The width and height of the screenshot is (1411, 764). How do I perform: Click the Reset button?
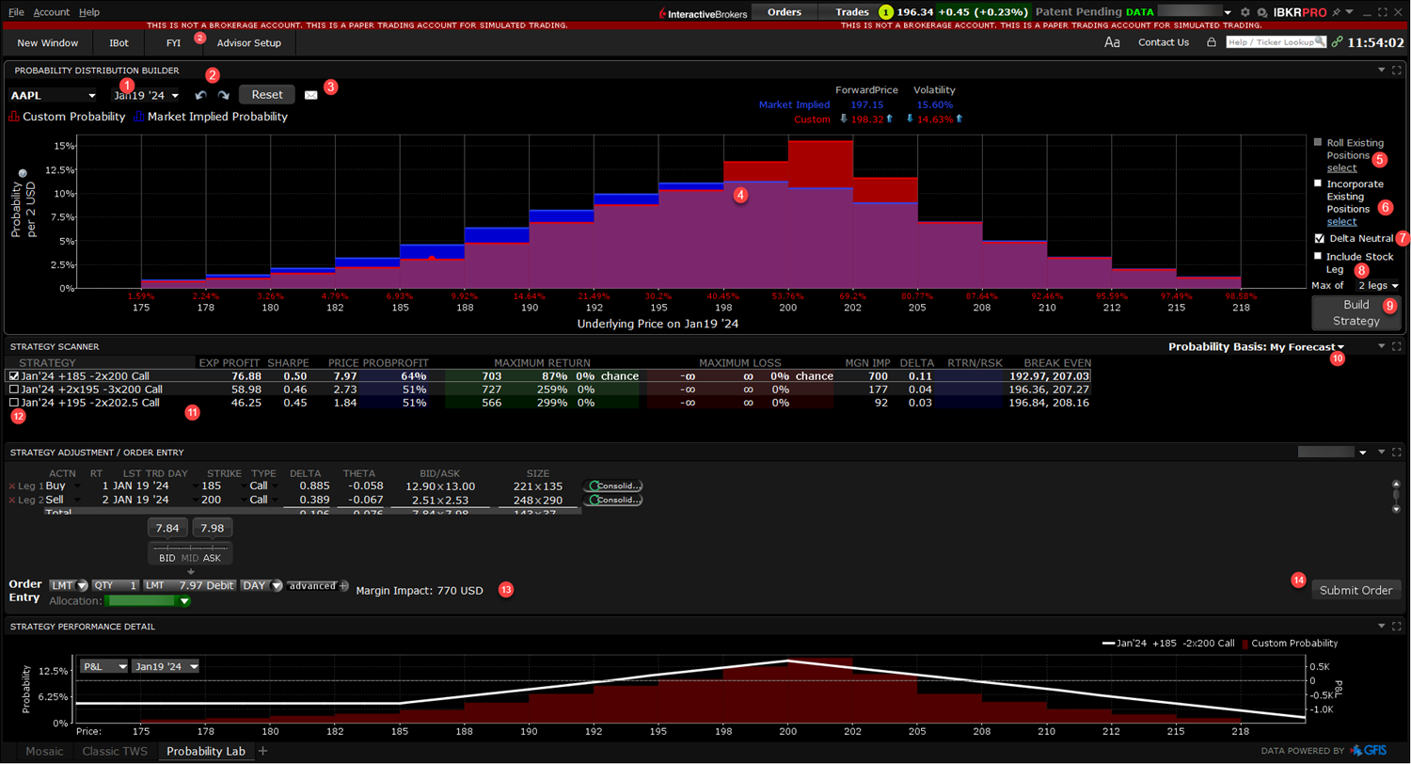[x=267, y=95]
